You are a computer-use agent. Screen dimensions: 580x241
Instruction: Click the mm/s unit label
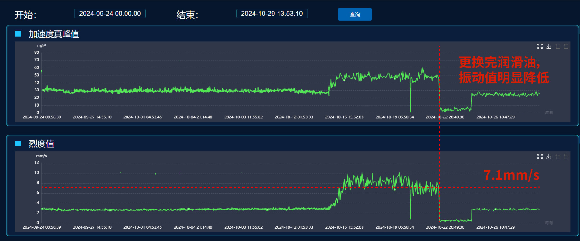[42, 156]
